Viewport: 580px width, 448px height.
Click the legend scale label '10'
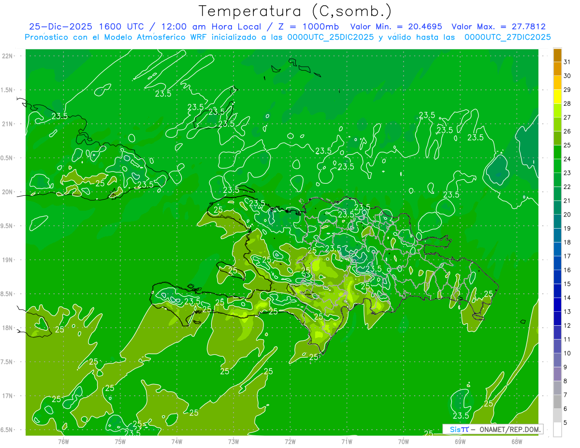(x=567, y=354)
